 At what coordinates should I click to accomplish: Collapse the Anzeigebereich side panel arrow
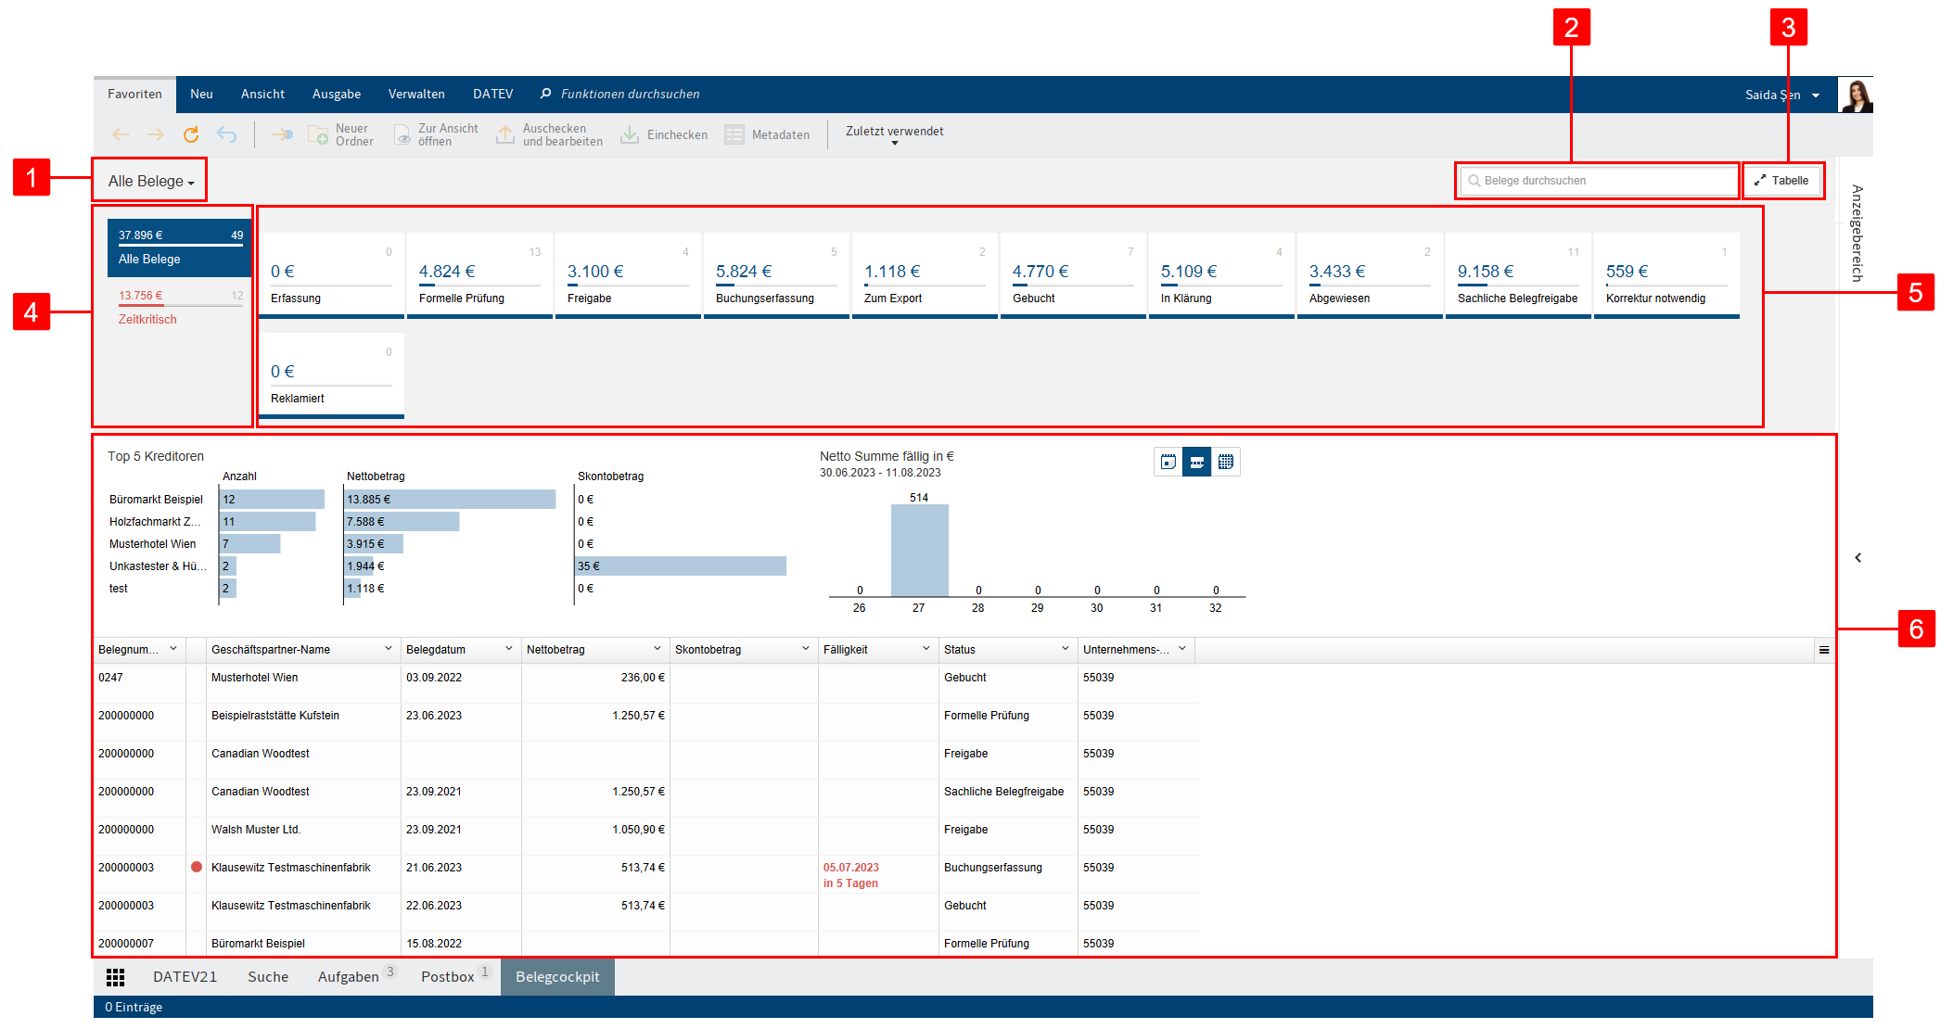point(1858,558)
